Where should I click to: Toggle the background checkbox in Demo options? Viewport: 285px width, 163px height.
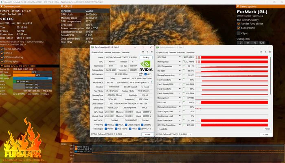(x=239, y=28)
